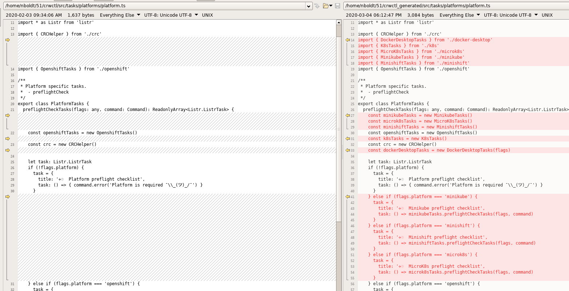Click right line 43 'Minikube preflight checklist' title
The width and height of the screenshot is (569, 291).
432,208
